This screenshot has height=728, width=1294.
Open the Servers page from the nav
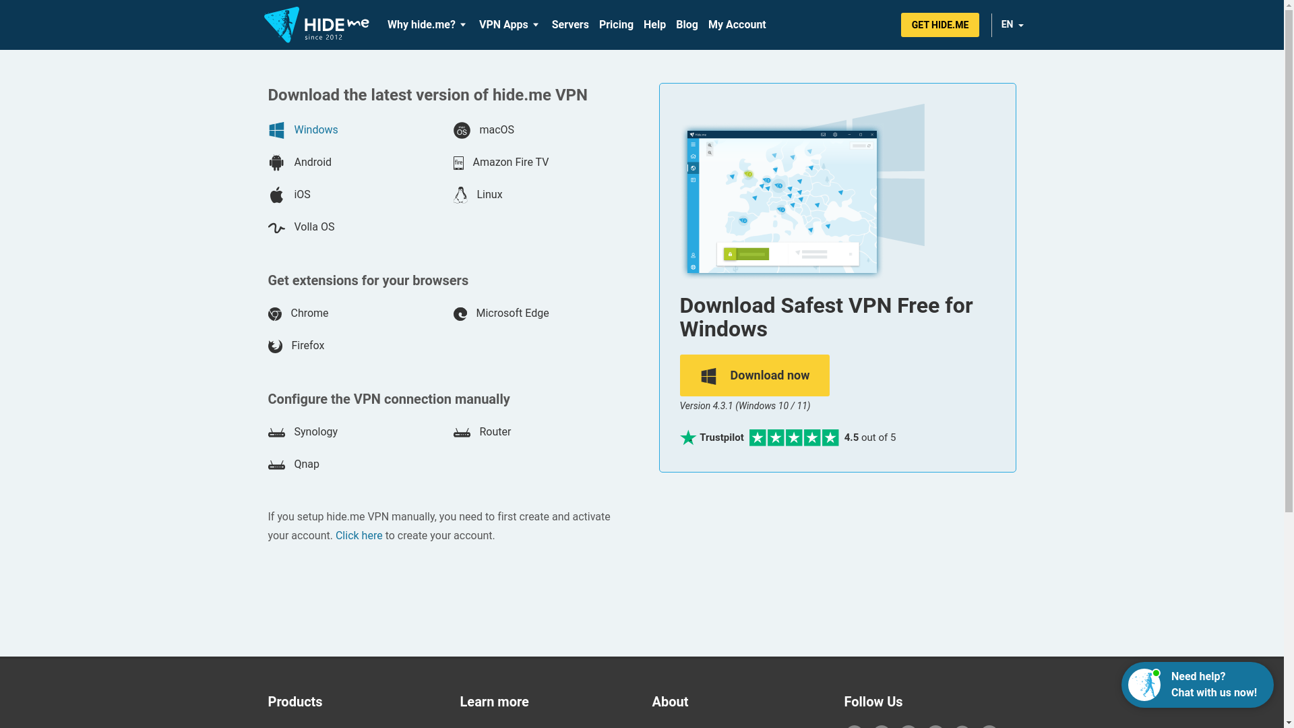[570, 25]
